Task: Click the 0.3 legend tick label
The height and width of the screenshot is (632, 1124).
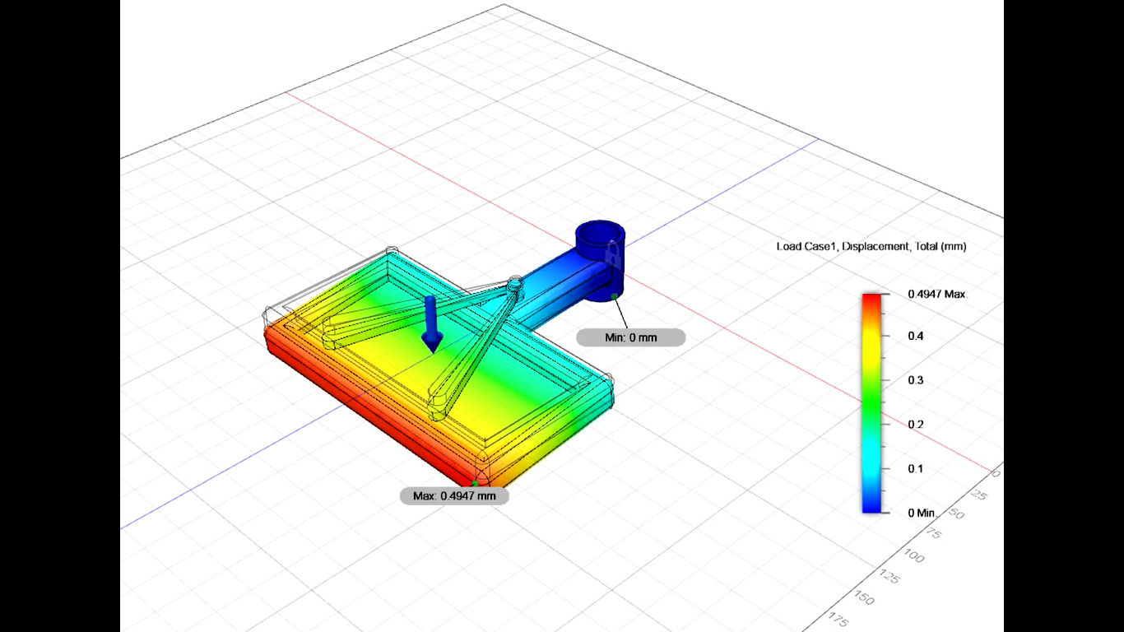Action: (x=915, y=380)
